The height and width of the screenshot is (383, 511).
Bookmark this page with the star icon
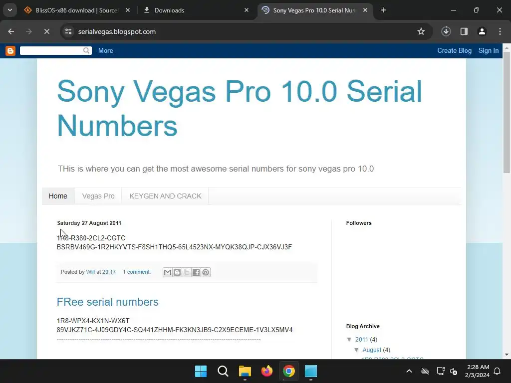click(x=421, y=31)
